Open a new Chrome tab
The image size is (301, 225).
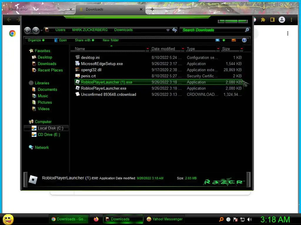coord(152,9)
